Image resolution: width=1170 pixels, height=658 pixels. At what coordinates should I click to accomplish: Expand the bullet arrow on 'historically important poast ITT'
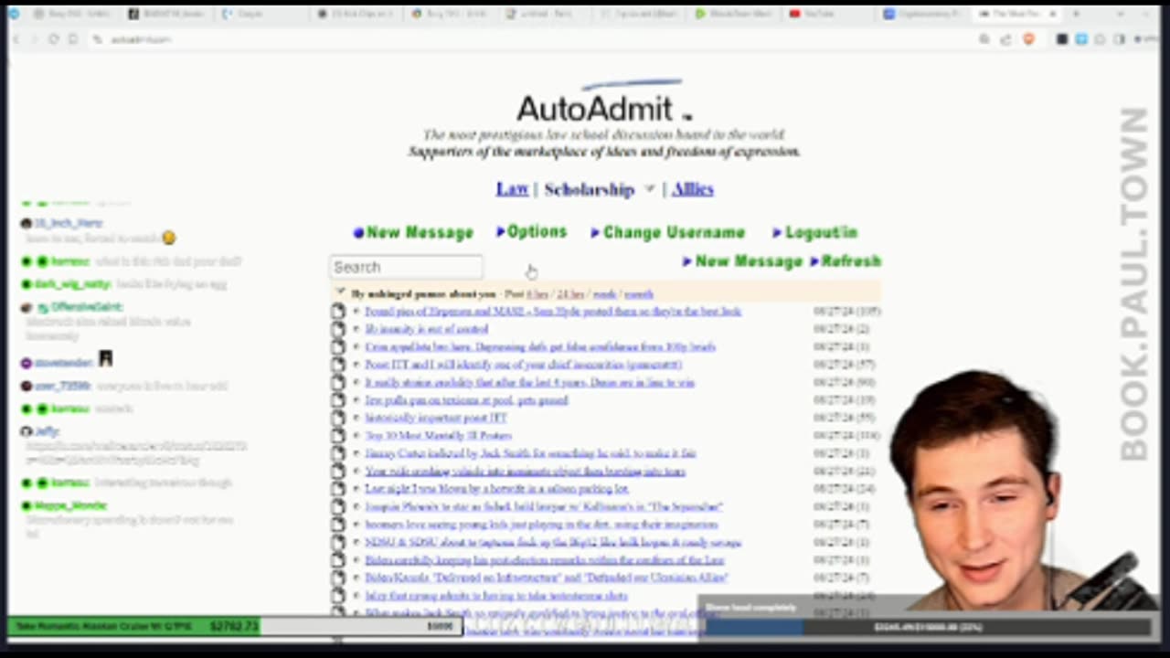356,418
